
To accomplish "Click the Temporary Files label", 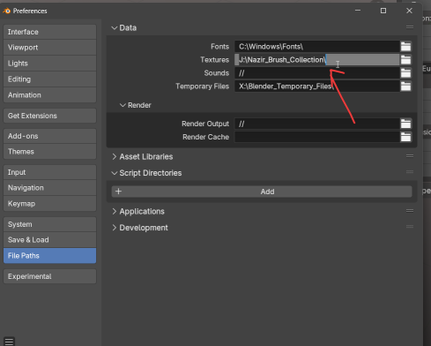I will 202,86.
